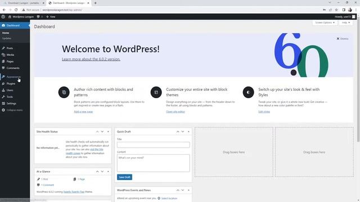Bookmark this page with the star icon
360x202 pixels.
click(x=336, y=10)
